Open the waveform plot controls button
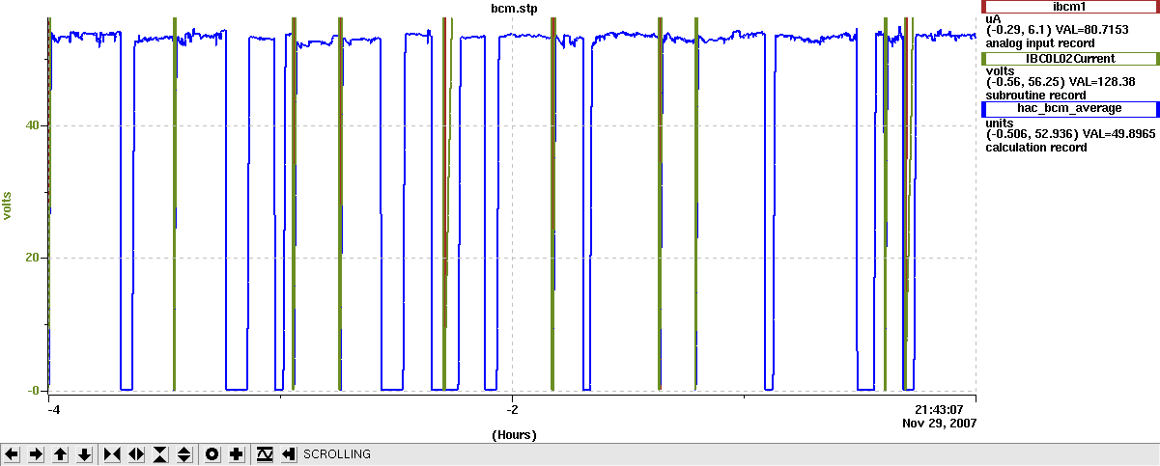The width and height of the screenshot is (1160, 466). click(x=265, y=453)
